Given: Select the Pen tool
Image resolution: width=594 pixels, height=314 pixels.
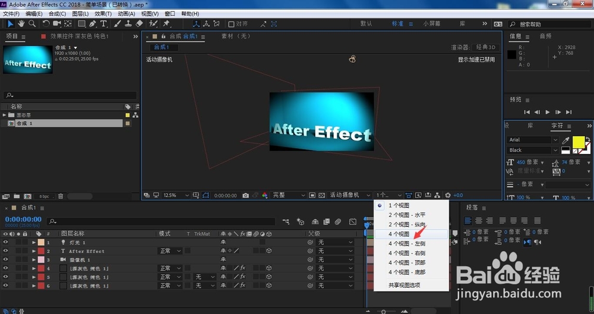Looking at the screenshot, I should [x=93, y=24].
